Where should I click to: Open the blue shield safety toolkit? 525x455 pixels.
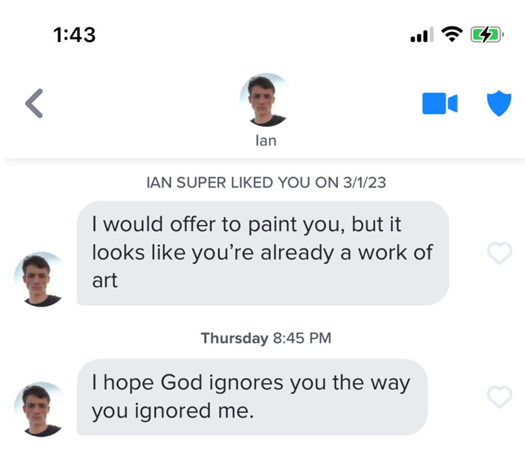click(498, 104)
